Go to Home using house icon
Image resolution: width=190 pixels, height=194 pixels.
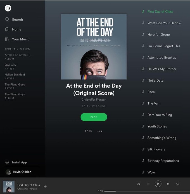click(7, 29)
